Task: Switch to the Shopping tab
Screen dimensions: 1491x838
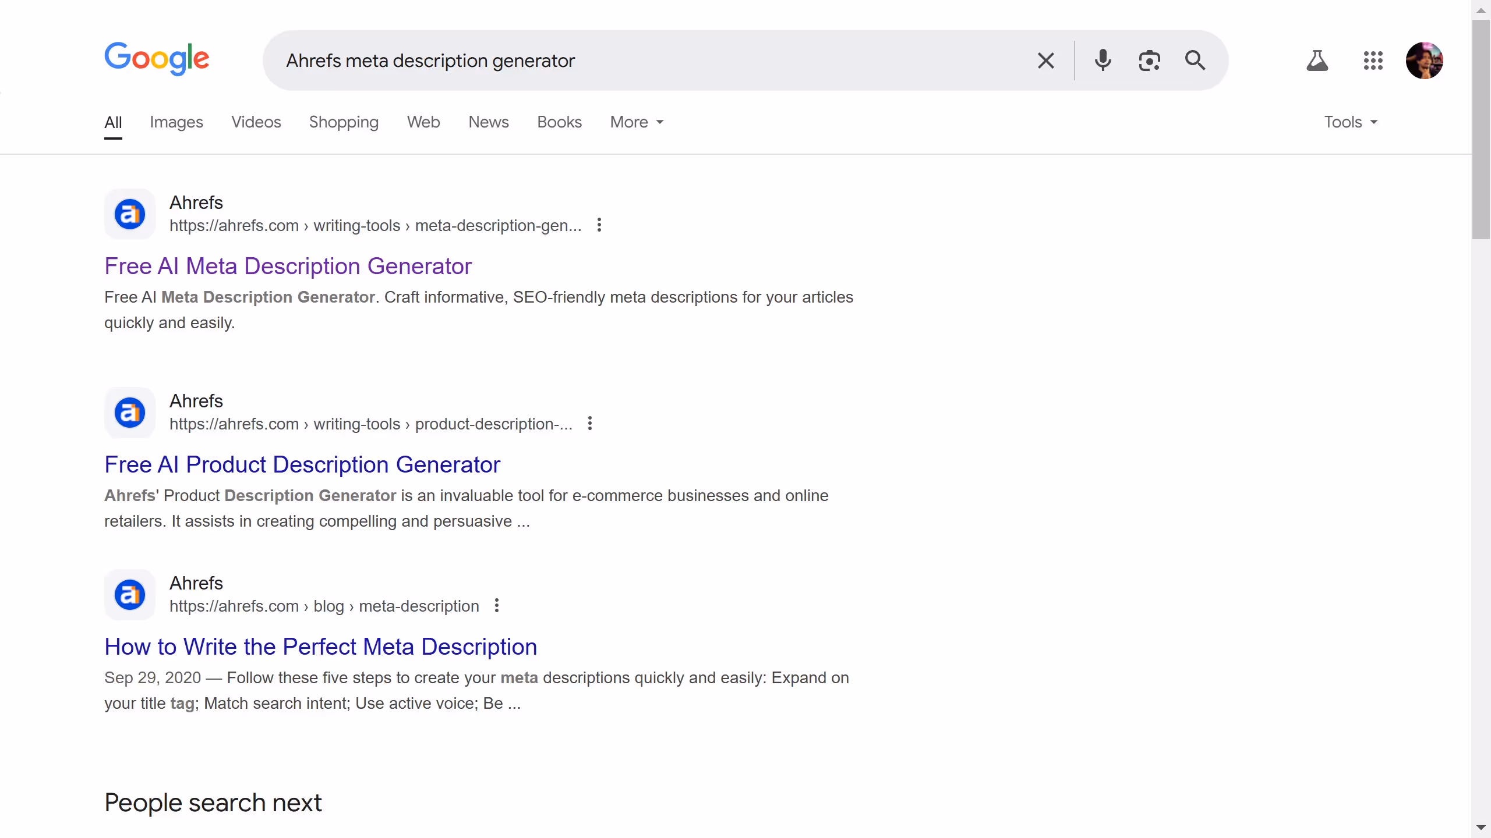Action: 344,122
